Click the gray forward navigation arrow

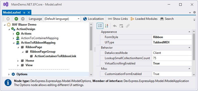click(x=23, y=19)
